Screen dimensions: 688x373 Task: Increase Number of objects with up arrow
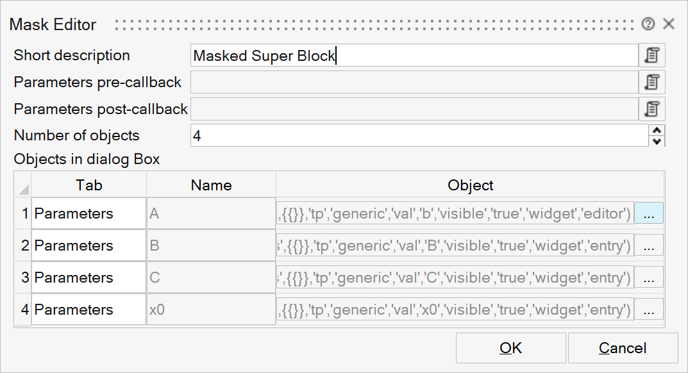(x=657, y=130)
